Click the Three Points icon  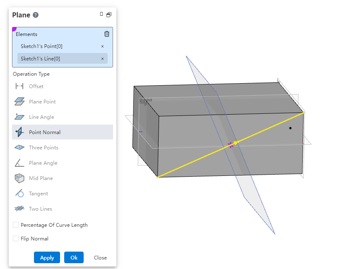click(x=19, y=147)
